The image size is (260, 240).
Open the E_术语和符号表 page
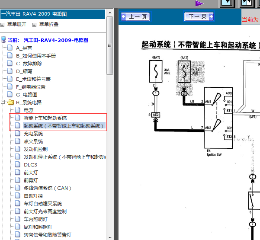click(x=33, y=79)
